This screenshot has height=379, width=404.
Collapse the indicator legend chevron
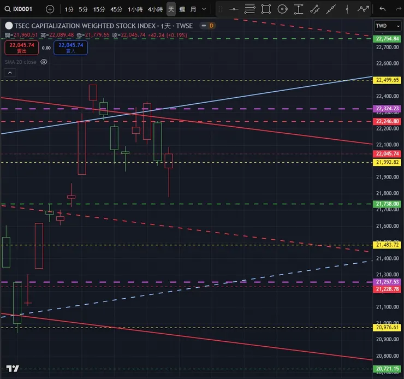tap(10, 73)
